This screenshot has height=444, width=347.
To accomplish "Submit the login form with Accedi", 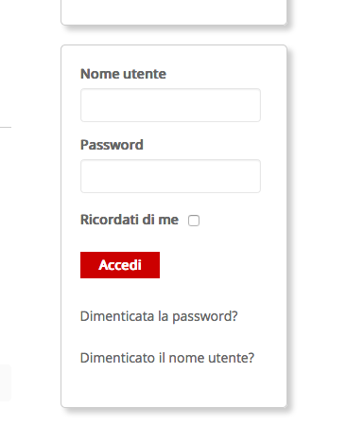I will pyautogui.click(x=120, y=265).
